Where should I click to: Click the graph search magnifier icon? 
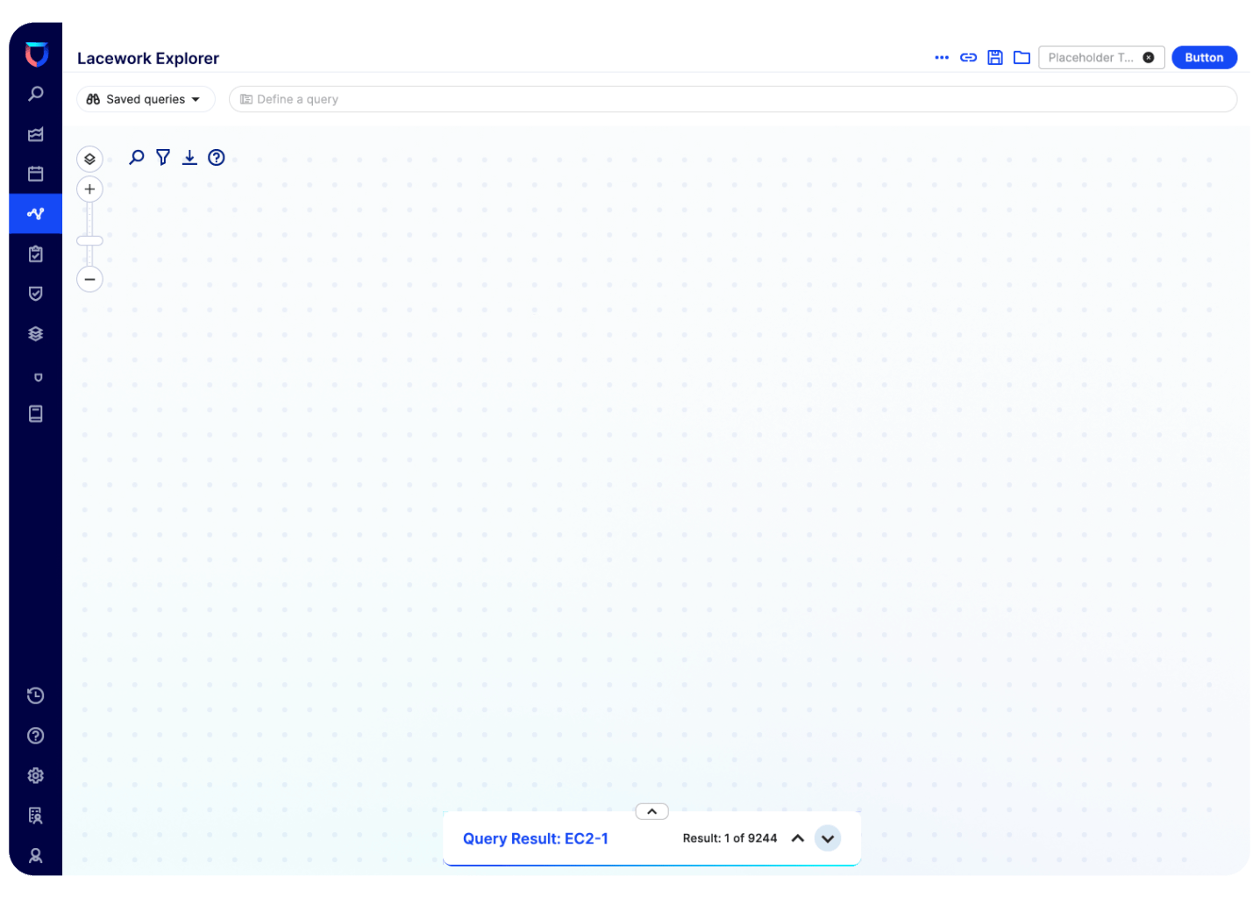coord(137,158)
